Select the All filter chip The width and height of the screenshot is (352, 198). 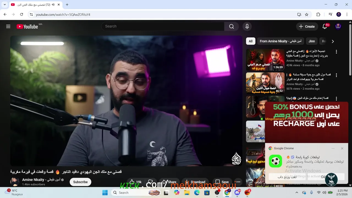point(251,41)
